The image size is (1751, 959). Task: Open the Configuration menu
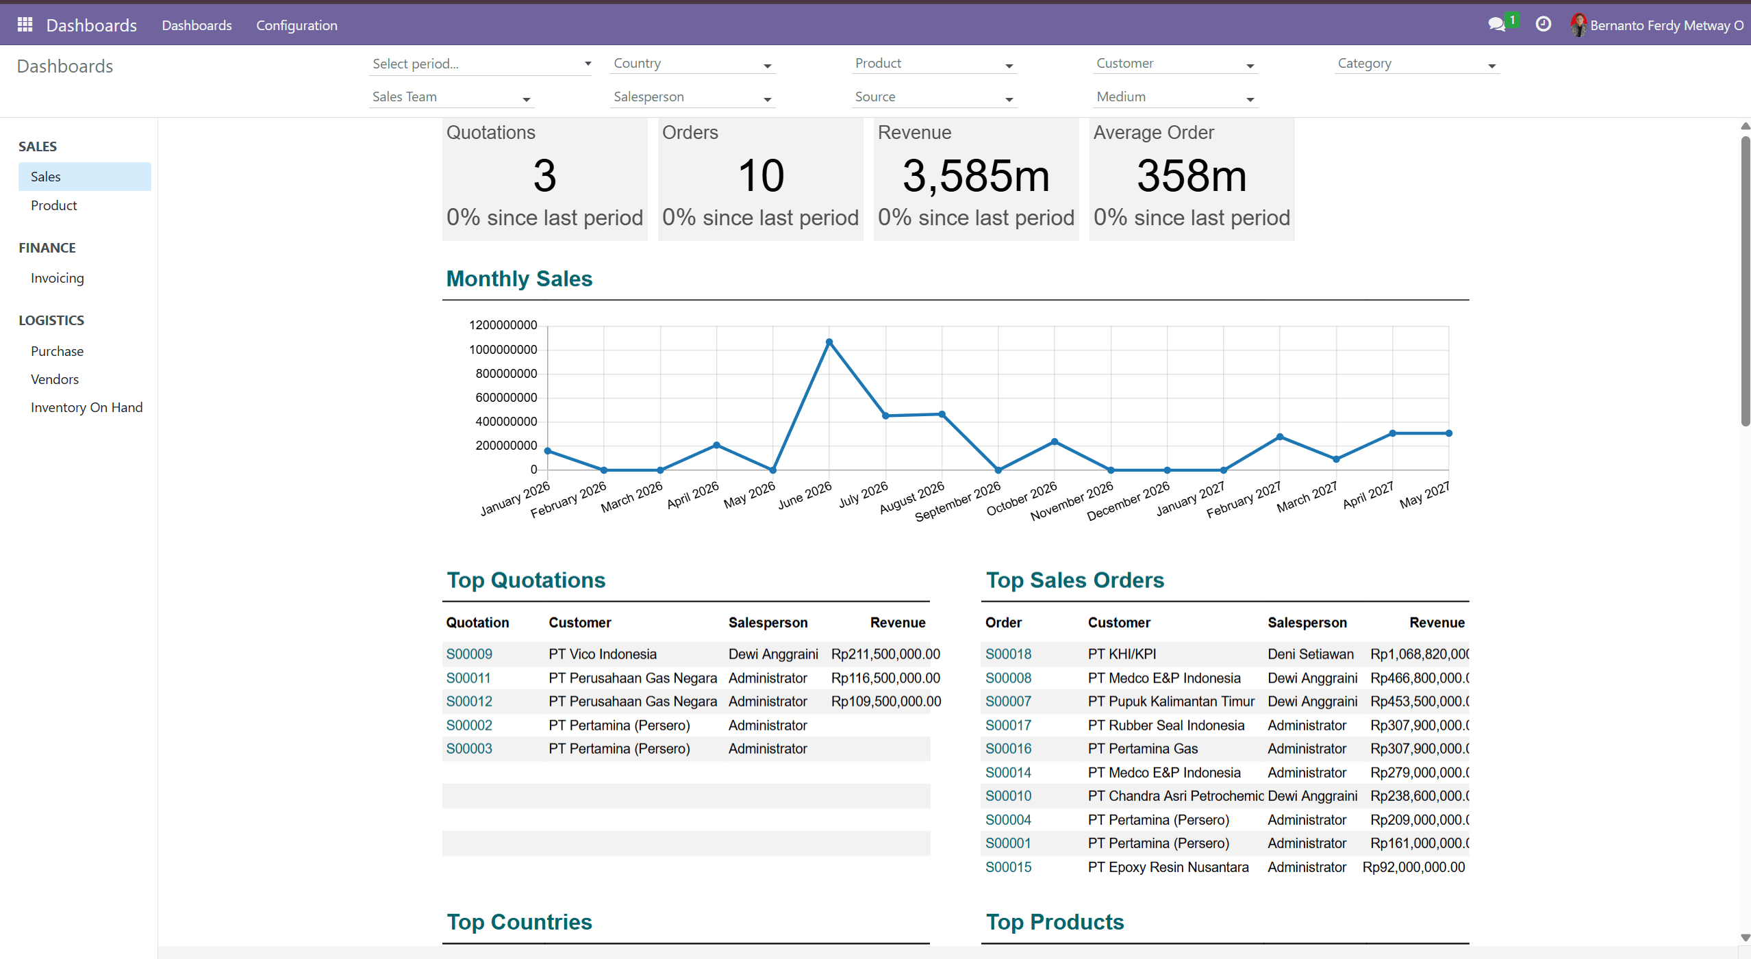click(x=297, y=25)
